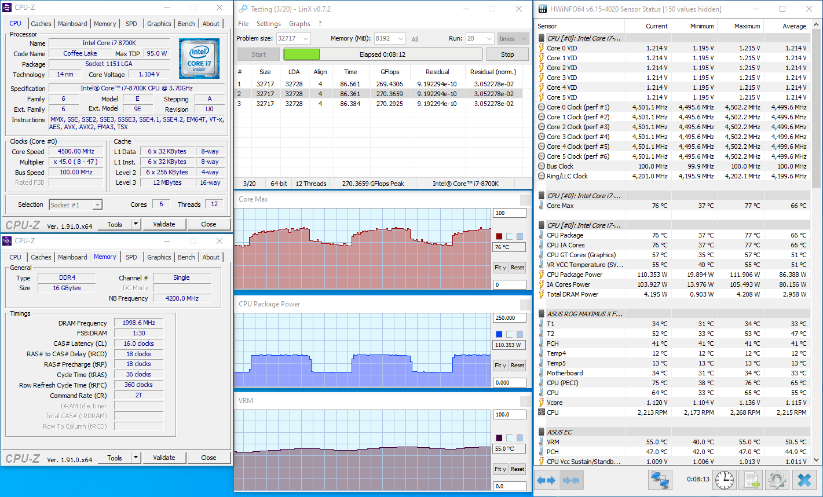Click the LinX gear icon in title bar
823x497 pixels.
tap(242, 9)
